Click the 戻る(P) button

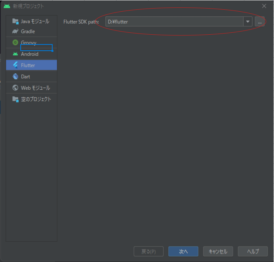[148, 251]
